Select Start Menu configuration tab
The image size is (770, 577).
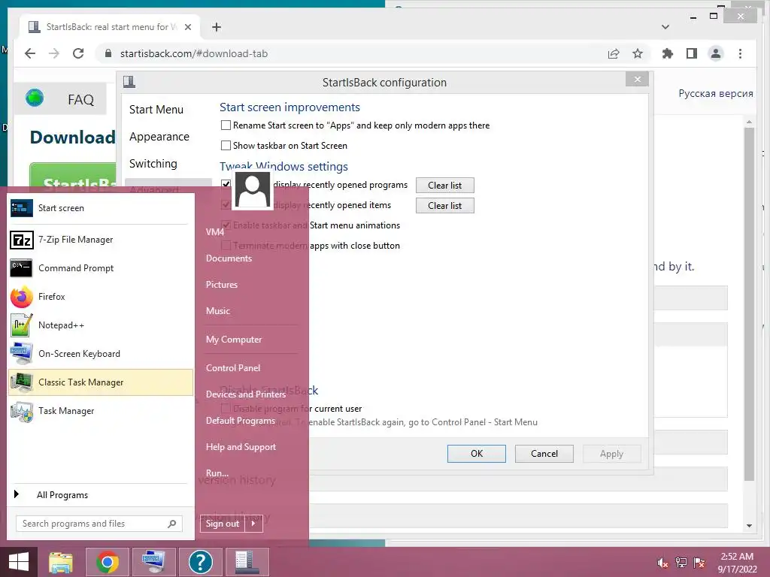[x=156, y=110]
